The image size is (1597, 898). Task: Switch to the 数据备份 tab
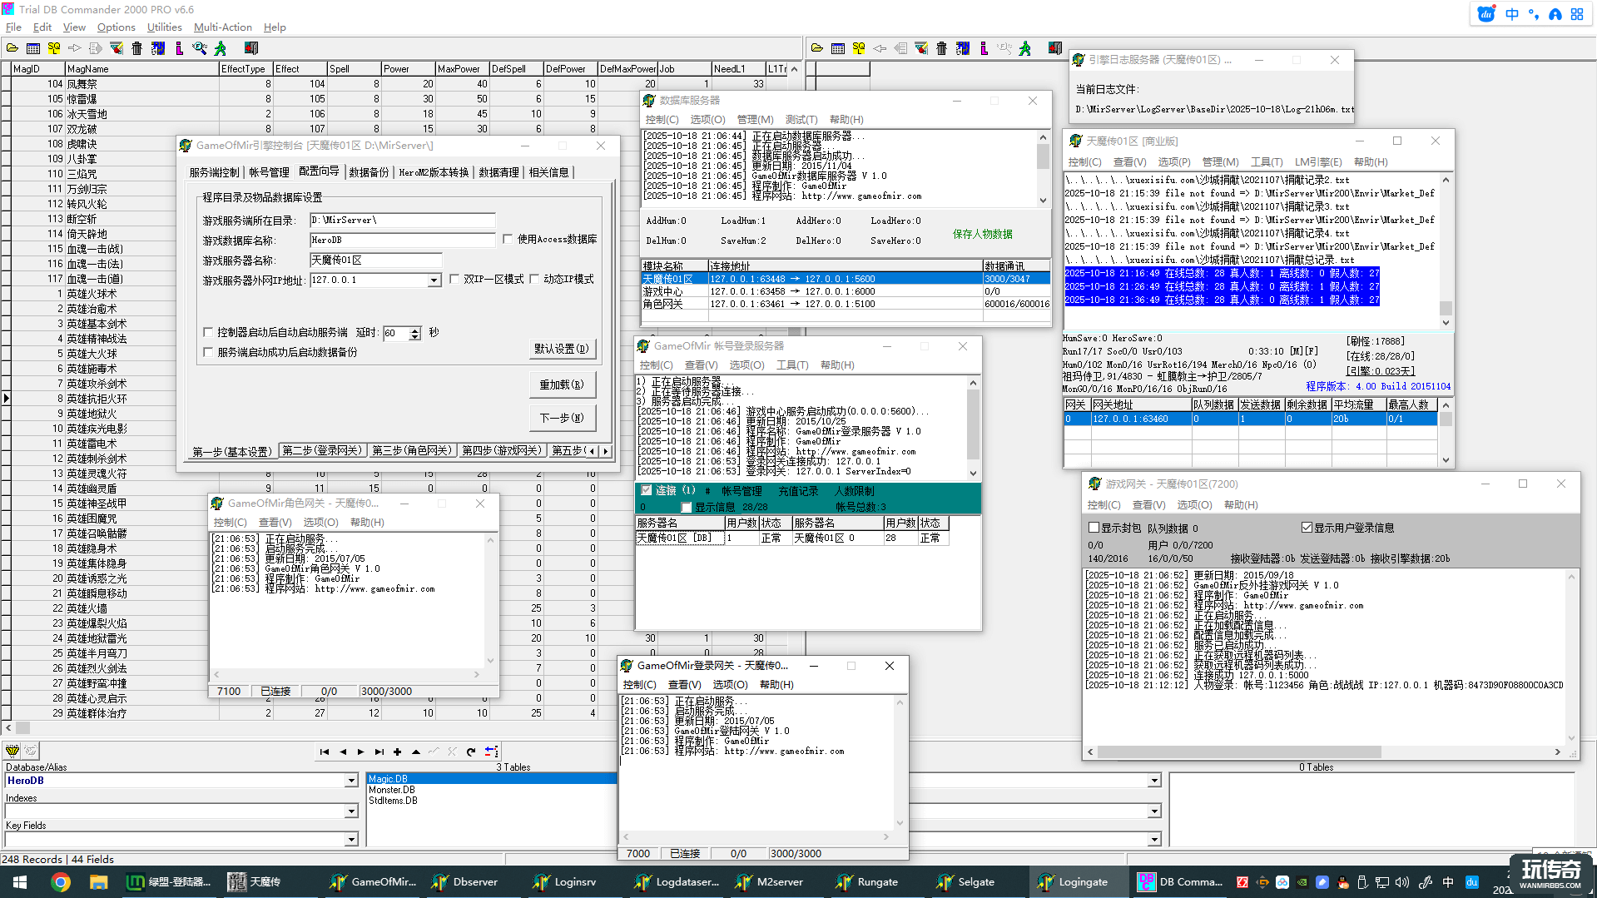click(x=369, y=172)
